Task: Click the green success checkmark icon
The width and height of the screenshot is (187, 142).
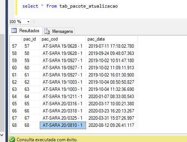Action: click(x=12, y=140)
